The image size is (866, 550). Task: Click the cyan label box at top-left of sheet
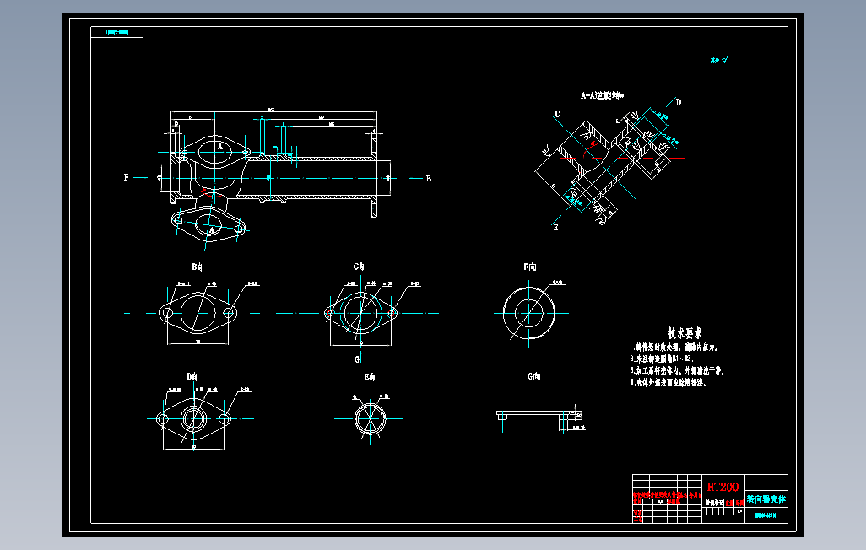(116, 32)
